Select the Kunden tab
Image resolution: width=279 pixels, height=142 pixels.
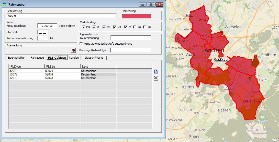74,58
